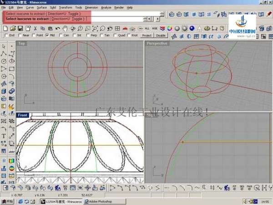Click the Toggle option in command line
Image resolution: width=273 pixels, height=205 pixels.
(x=77, y=19)
